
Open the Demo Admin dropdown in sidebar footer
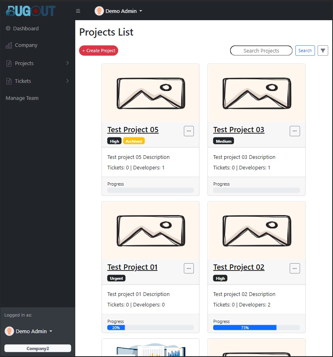pos(34,331)
